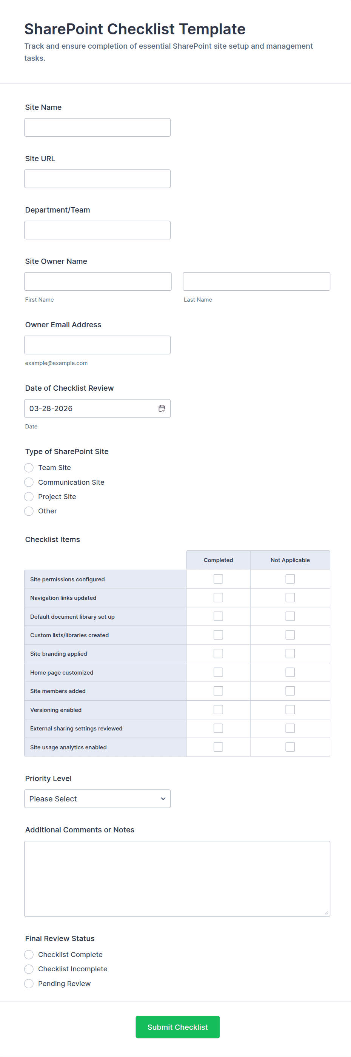Tick Completed for Versioning enabled
The image size is (351, 1057).
(x=218, y=709)
